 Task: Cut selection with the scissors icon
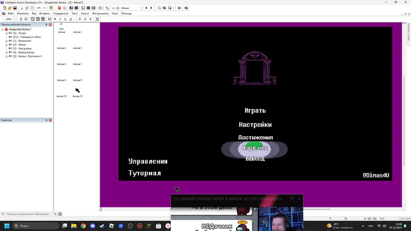[22, 8]
